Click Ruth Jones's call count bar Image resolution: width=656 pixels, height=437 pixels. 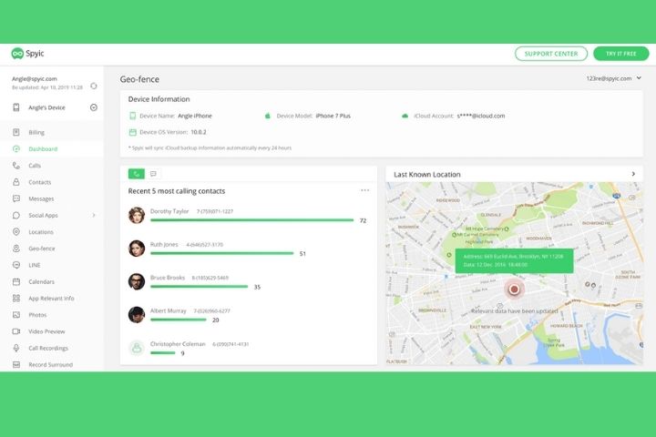coord(221,253)
